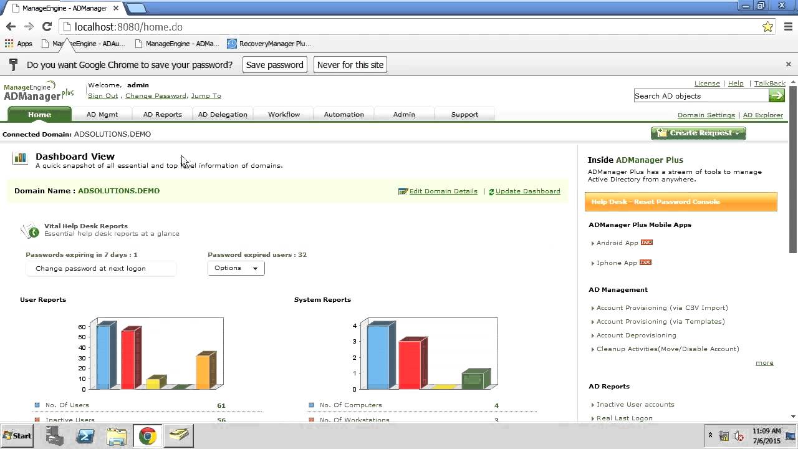The width and height of the screenshot is (798, 449).
Task: Click the Update Dashboard refresh icon
Action: [x=491, y=192]
